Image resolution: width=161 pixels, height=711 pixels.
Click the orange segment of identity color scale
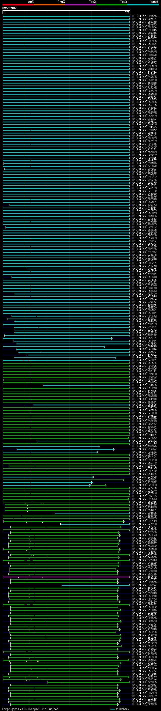(50, 5)
